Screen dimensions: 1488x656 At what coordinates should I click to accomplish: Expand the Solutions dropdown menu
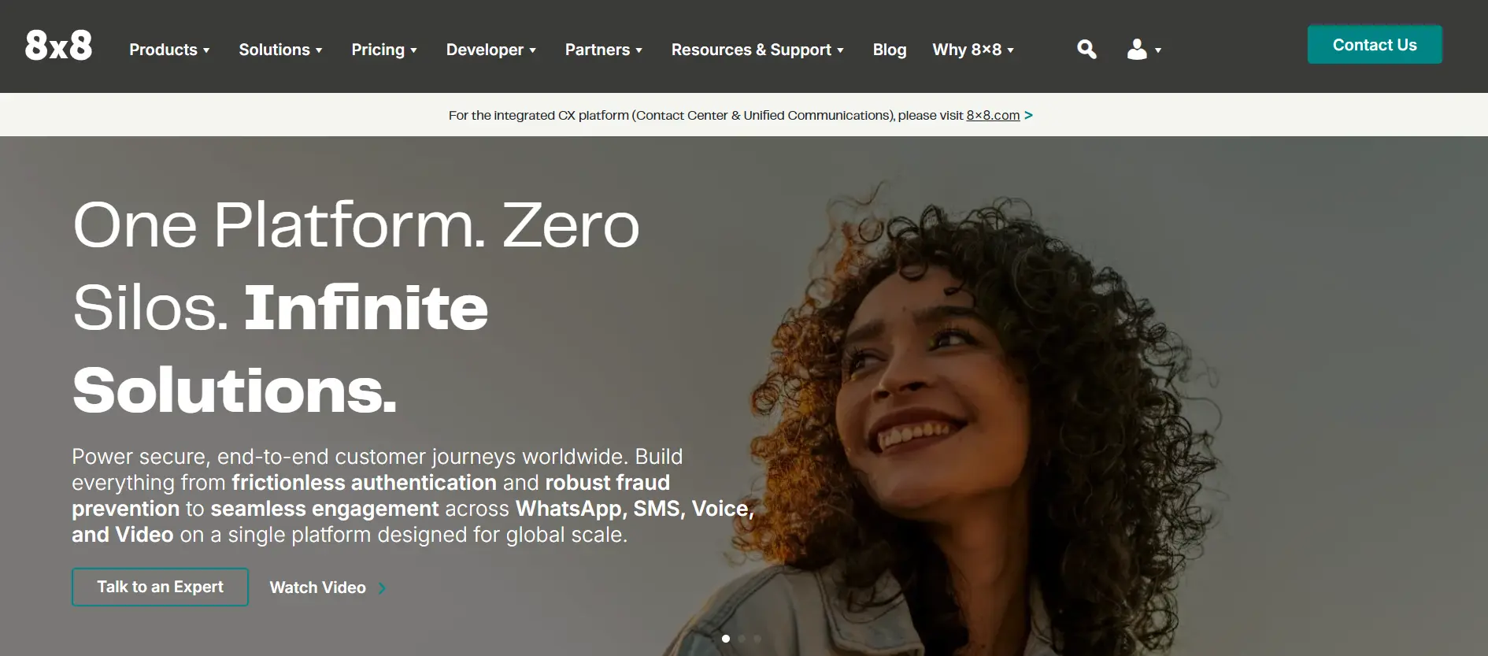[280, 50]
